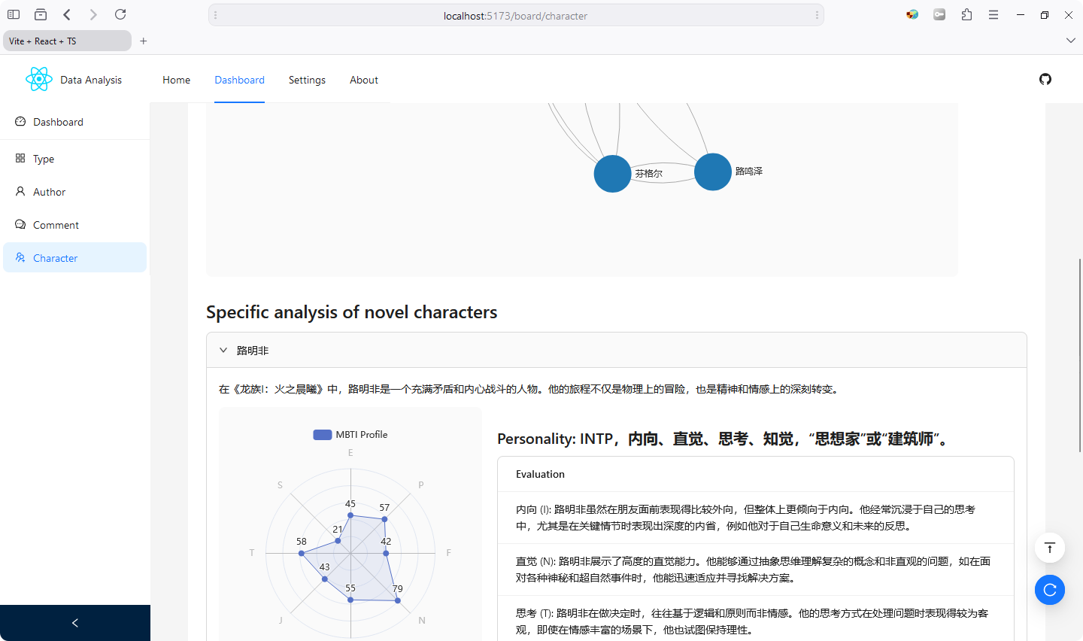The width and height of the screenshot is (1083, 641).
Task: Open the Home menu item
Action: click(x=176, y=80)
